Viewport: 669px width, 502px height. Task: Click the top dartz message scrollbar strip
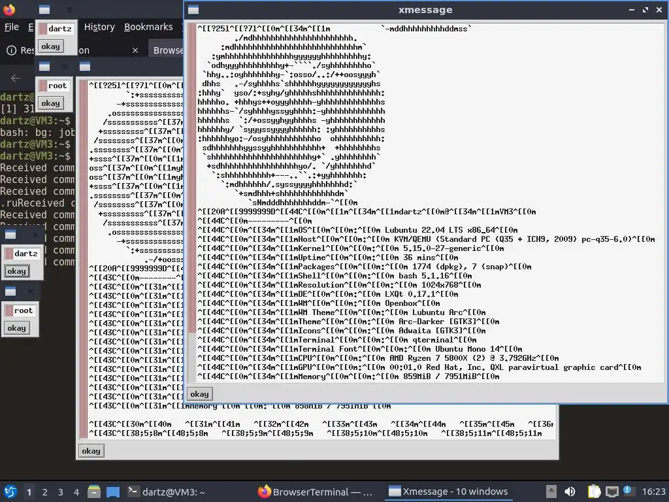[x=42, y=29]
